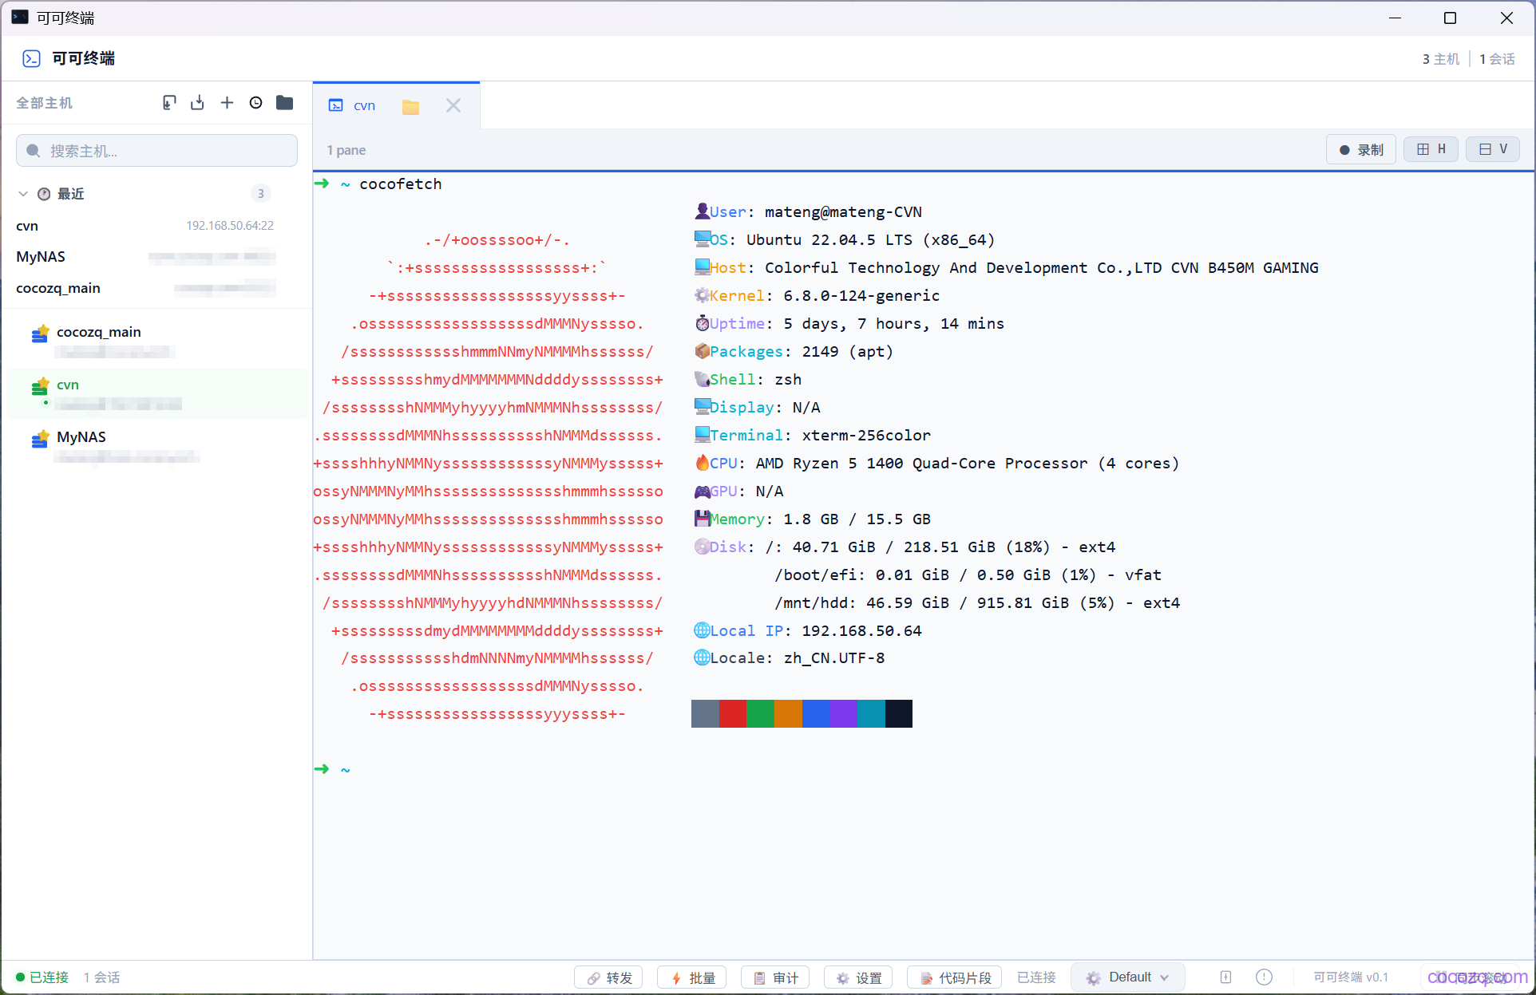Screen dimensions: 1536x995
Task: Click the panel toggle icon in status bar
Action: coord(1225,977)
